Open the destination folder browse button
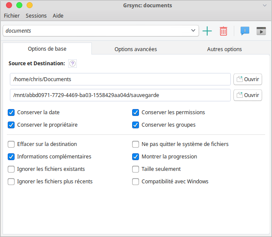Image resolution: width=272 pixels, height=237 pixels. (248, 95)
